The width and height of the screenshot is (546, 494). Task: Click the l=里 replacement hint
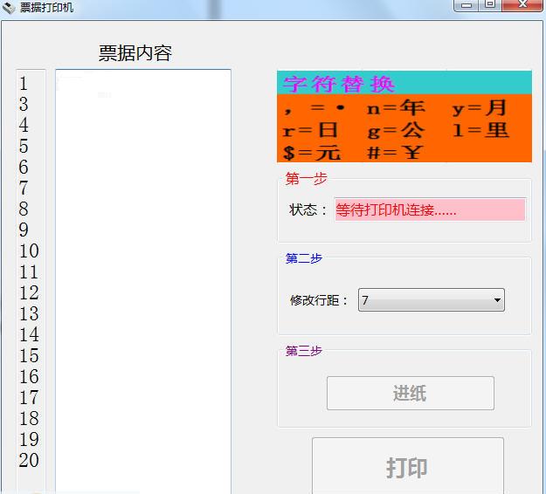pyautogui.click(x=480, y=130)
